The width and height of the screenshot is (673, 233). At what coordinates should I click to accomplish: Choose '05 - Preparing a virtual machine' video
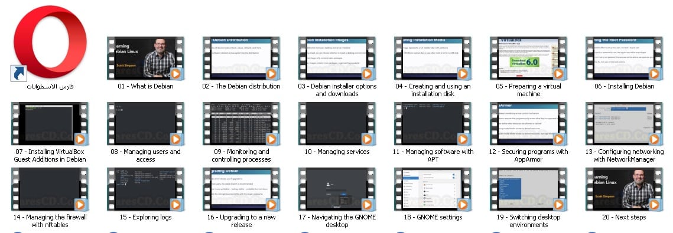(528, 58)
